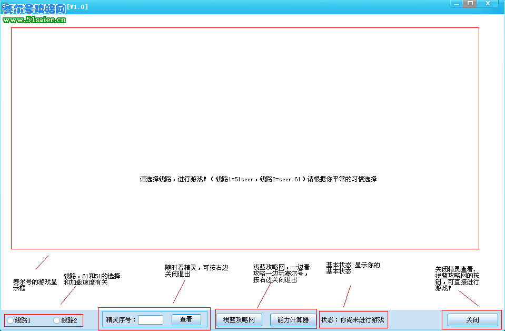Maximize the window
The image size is (505, 331).
pos(470,4)
